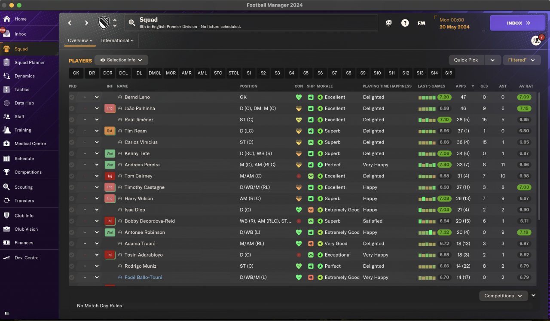Expand the Selection Info dropdown

point(121,60)
